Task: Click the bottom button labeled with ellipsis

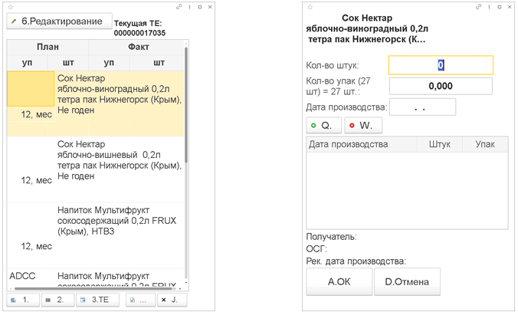Action: [x=140, y=300]
